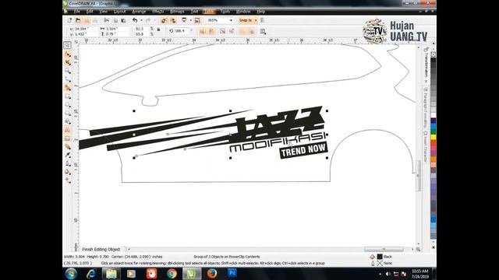Select the Pick tool in toolbox

click(68, 45)
